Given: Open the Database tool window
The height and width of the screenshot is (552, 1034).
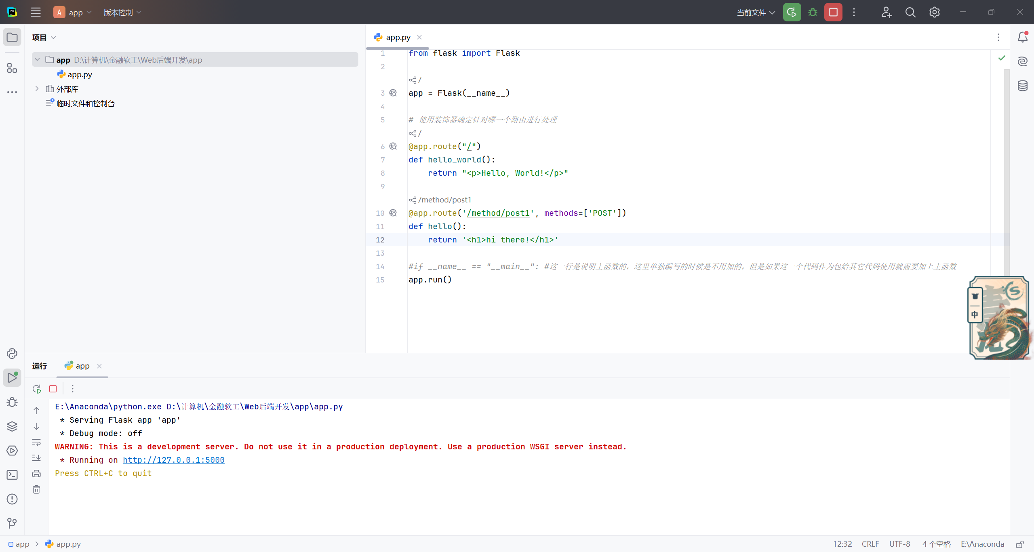Looking at the screenshot, I should [1022, 86].
